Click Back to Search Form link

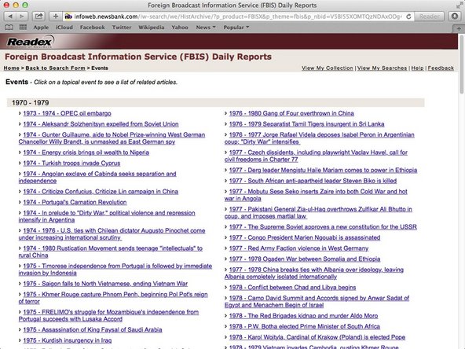point(55,68)
